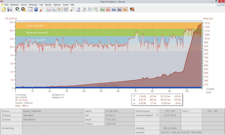Image resolution: width=225 pixels, height=135 pixels.
Task: Select the blue curve icon numbered 3
Action: 114,9
